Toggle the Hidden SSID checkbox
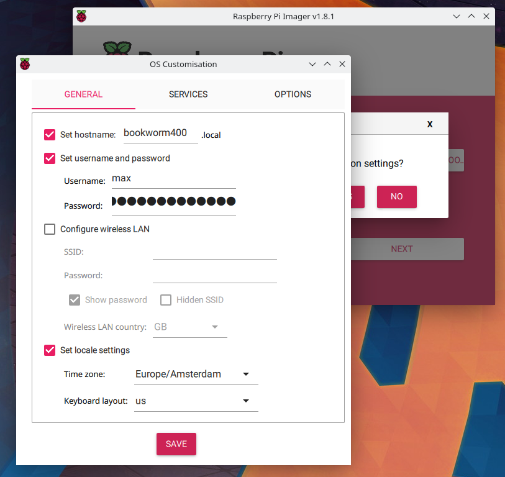 (166, 300)
